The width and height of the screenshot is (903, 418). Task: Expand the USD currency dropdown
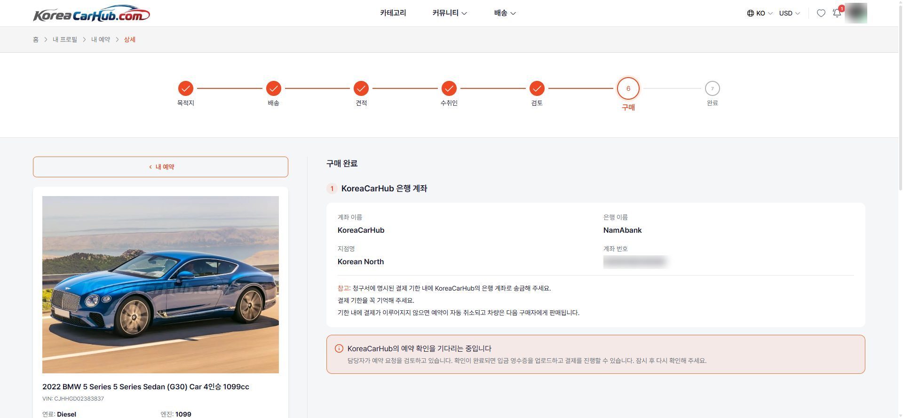click(x=789, y=13)
